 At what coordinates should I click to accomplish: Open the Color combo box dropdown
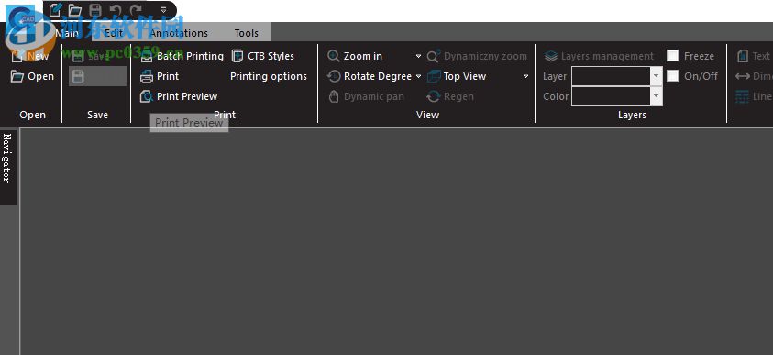click(656, 96)
